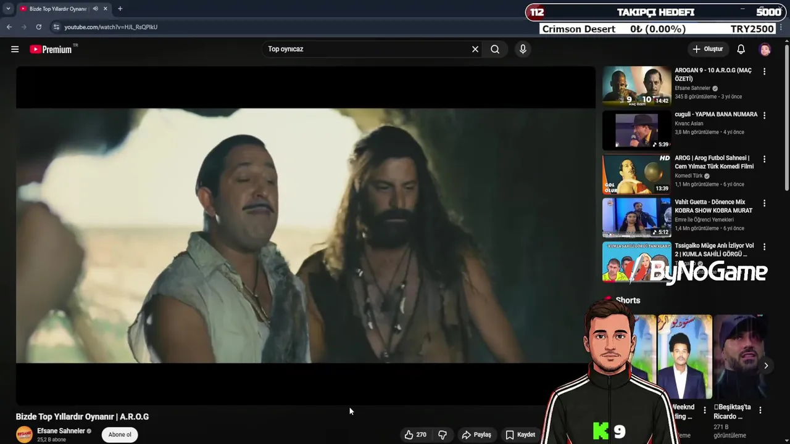Click the search magnifier button
This screenshot has height=444, width=790.
pos(495,49)
